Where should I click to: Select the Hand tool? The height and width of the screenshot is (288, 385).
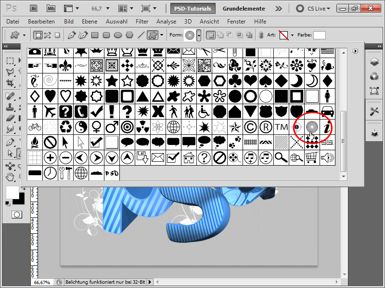pos(10,177)
